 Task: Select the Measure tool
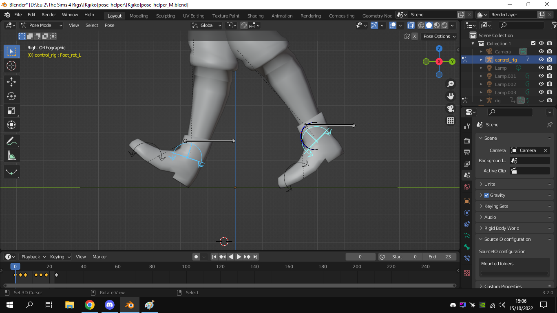point(11,155)
